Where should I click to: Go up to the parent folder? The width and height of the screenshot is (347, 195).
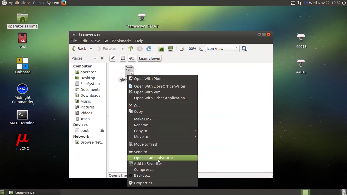[131, 49]
